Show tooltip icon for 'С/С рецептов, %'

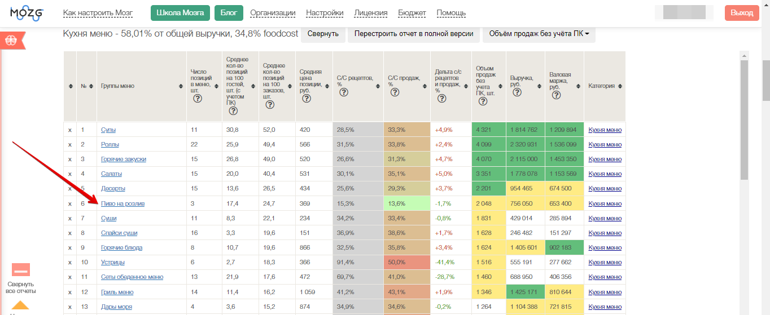[x=343, y=92]
